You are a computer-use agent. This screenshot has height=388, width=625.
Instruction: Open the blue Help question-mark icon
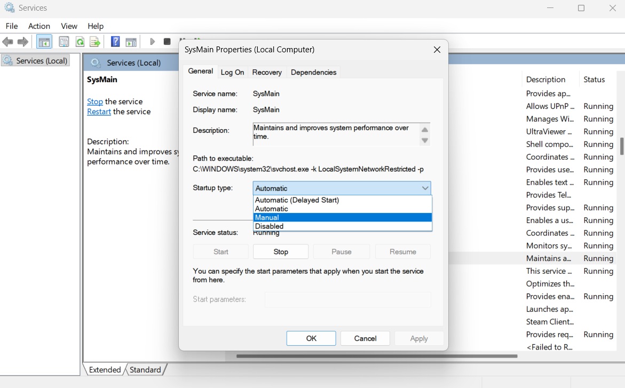(x=115, y=42)
